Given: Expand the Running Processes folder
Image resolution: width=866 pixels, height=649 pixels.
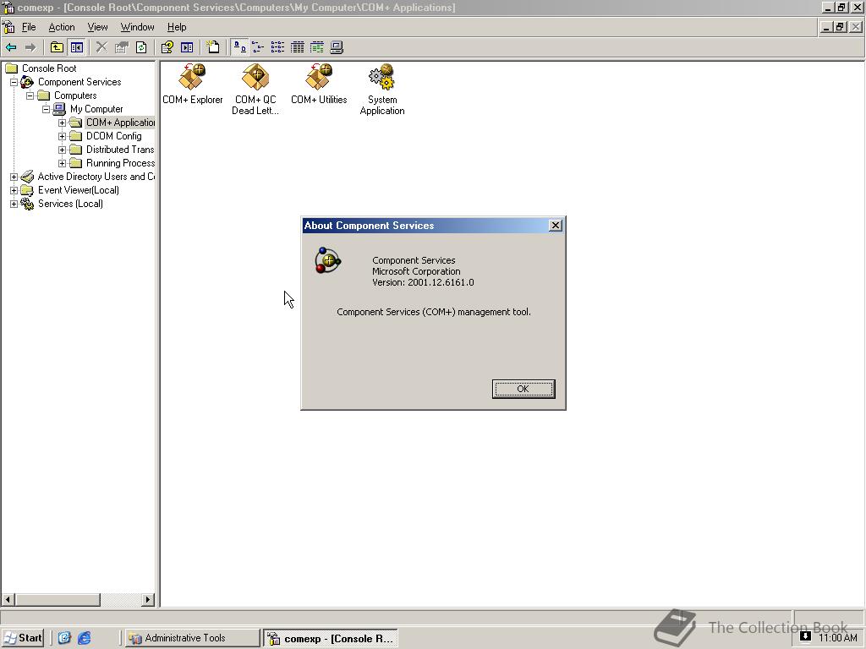Looking at the screenshot, I should tap(62, 163).
